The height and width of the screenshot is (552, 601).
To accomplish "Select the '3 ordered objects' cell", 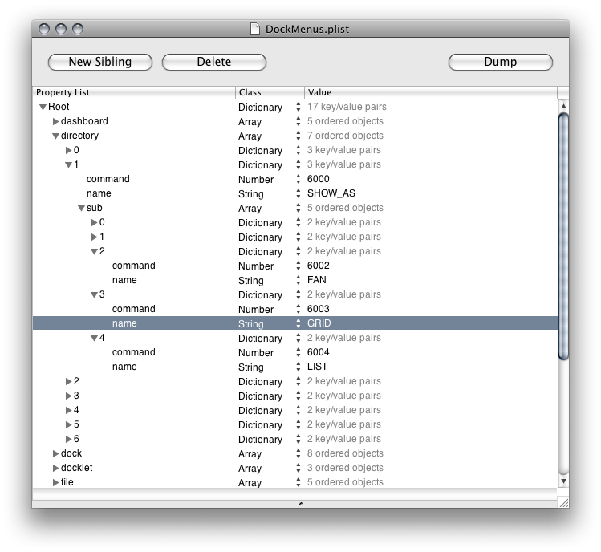I will [x=345, y=468].
